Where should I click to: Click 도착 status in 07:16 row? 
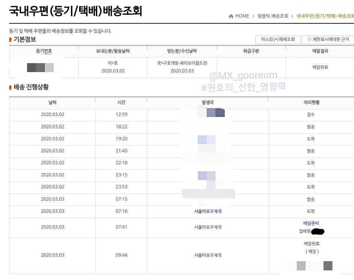point(311,211)
